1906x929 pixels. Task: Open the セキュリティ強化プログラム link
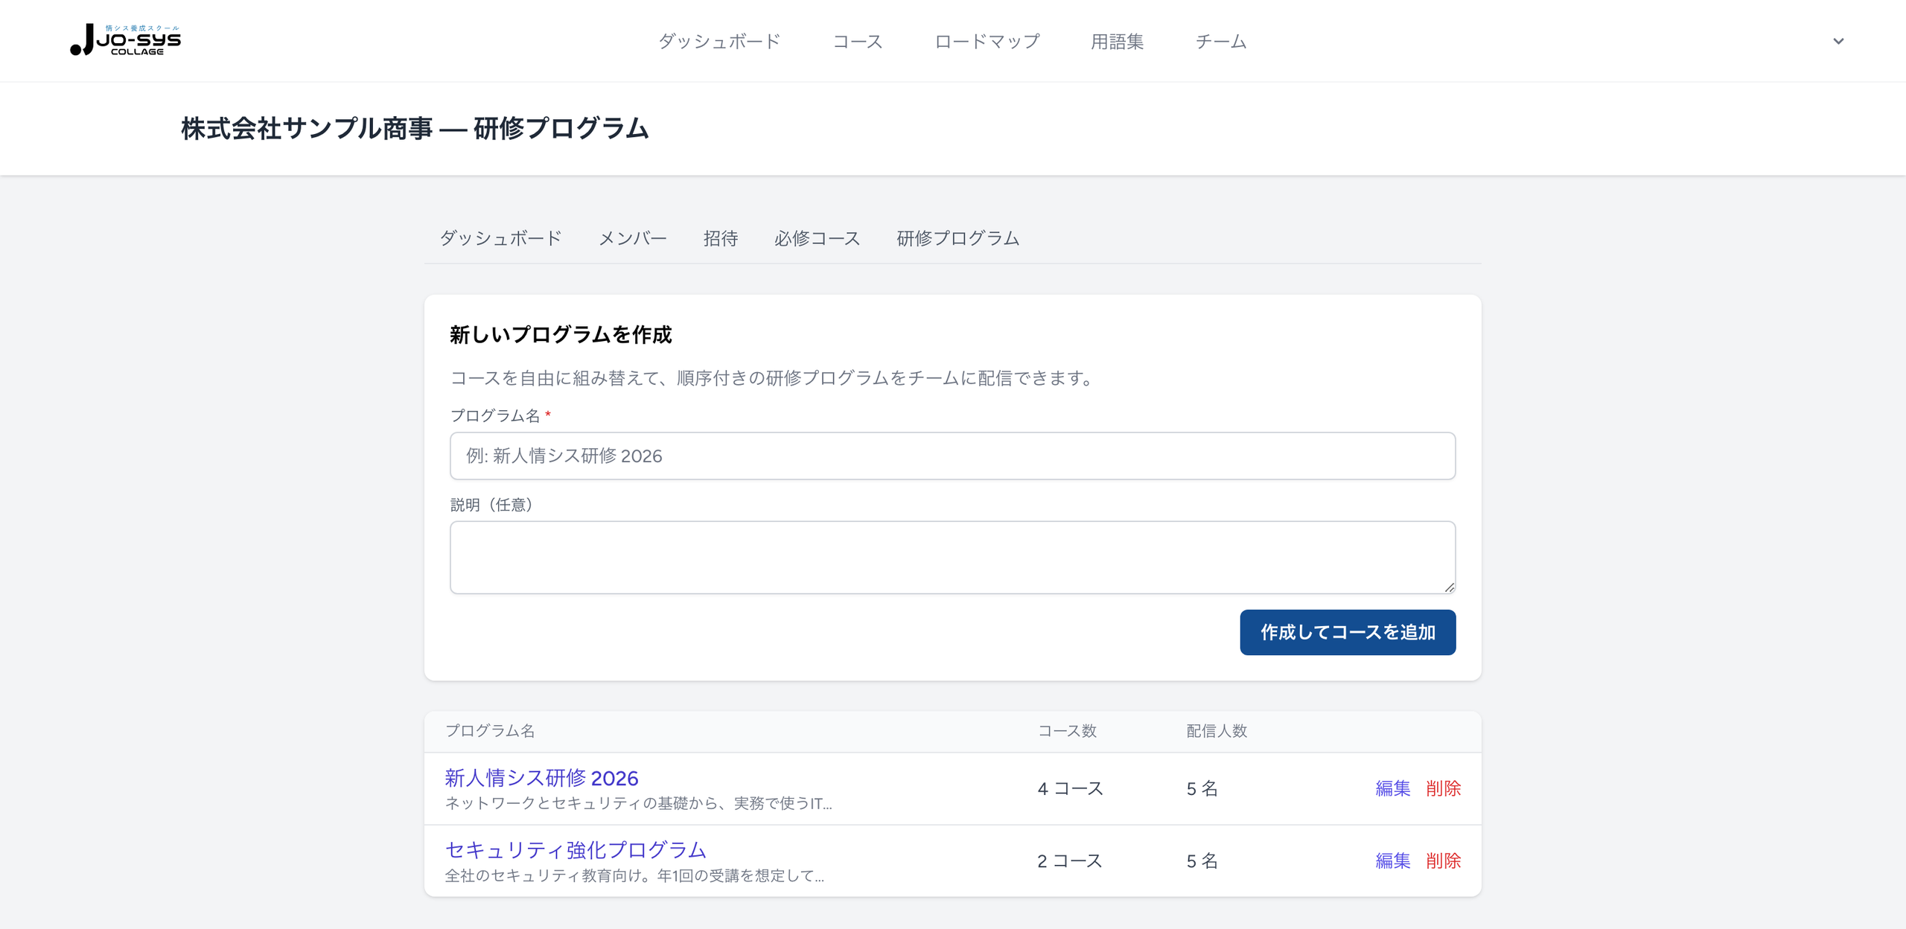pos(576,850)
